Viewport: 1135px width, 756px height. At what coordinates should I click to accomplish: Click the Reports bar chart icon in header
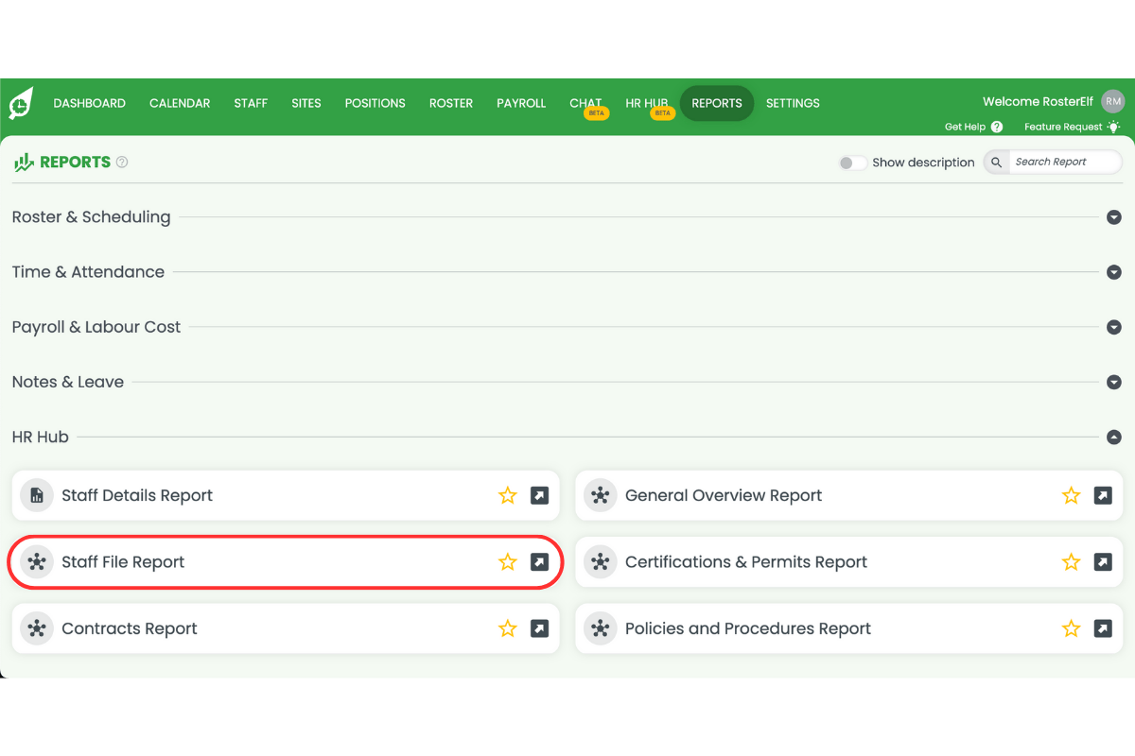tap(22, 162)
